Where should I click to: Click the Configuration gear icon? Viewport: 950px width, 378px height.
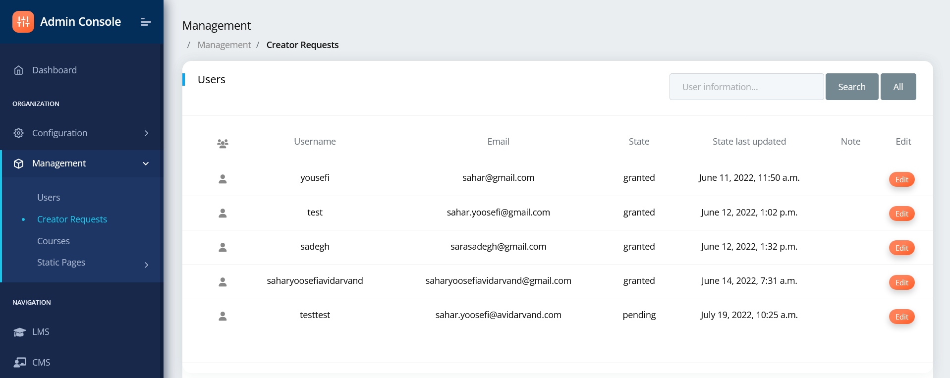coord(19,133)
